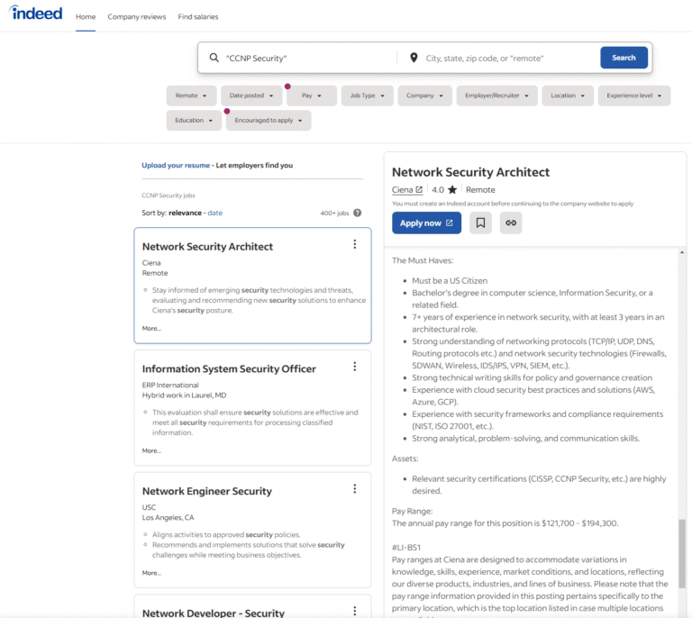Open options menu for Network Security Architect card

[x=354, y=244]
